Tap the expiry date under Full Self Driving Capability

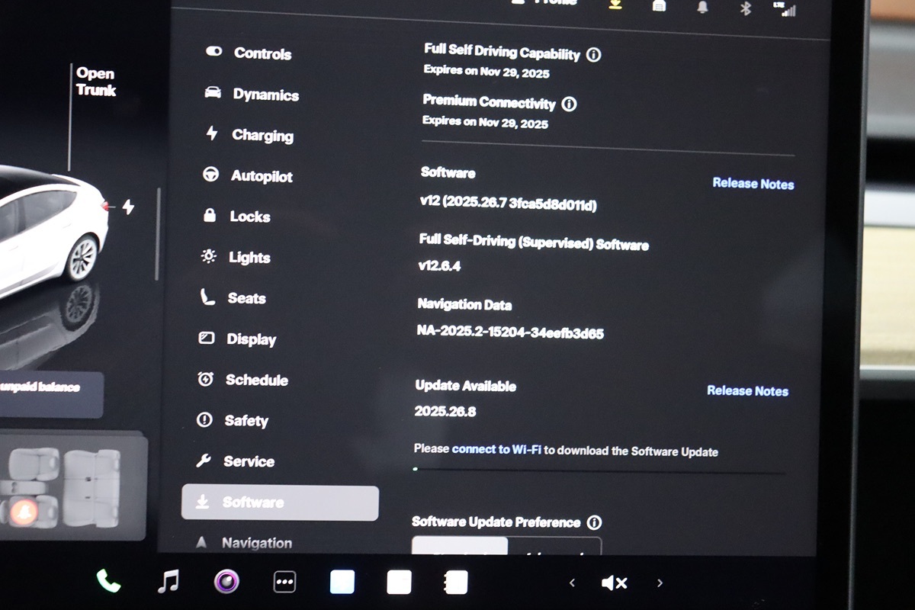486,72
